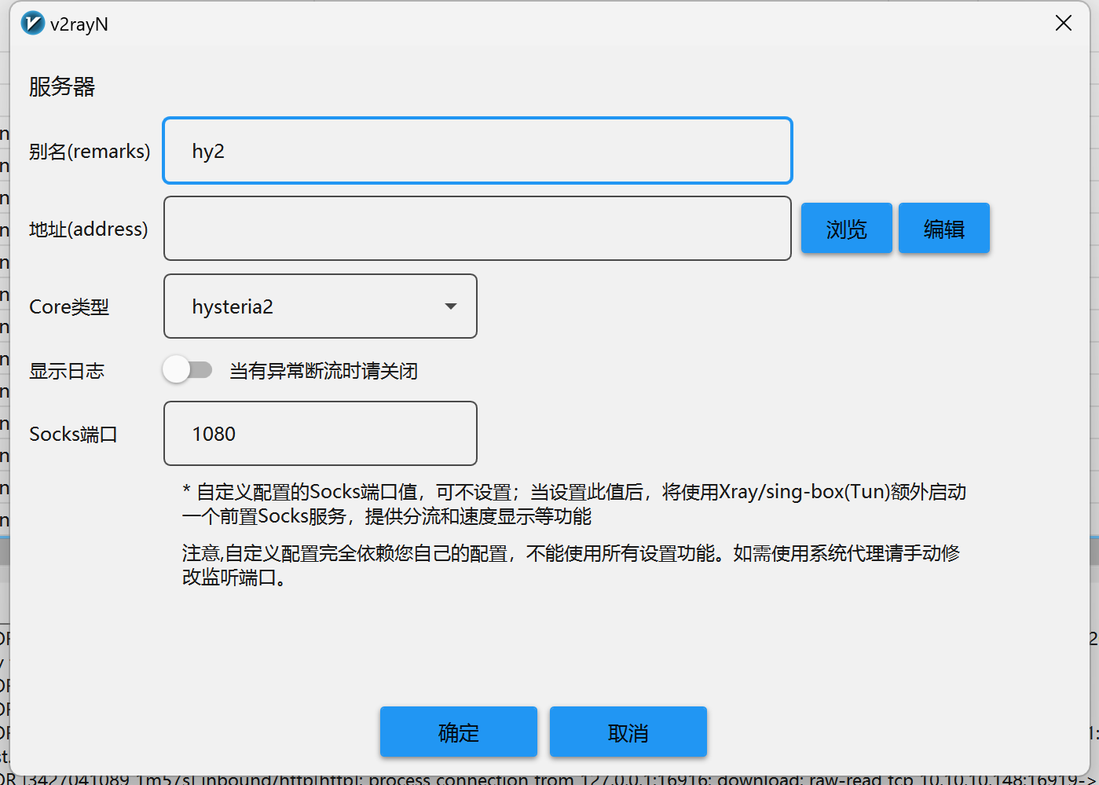1099x785 pixels.
Task: Confirm with the 确定 button
Action: point(458,732)
